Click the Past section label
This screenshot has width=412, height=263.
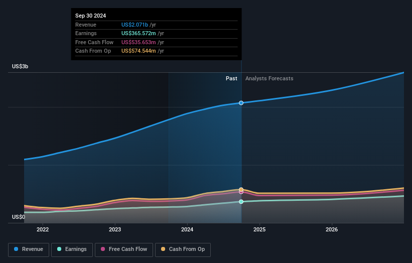click(231, 79)
